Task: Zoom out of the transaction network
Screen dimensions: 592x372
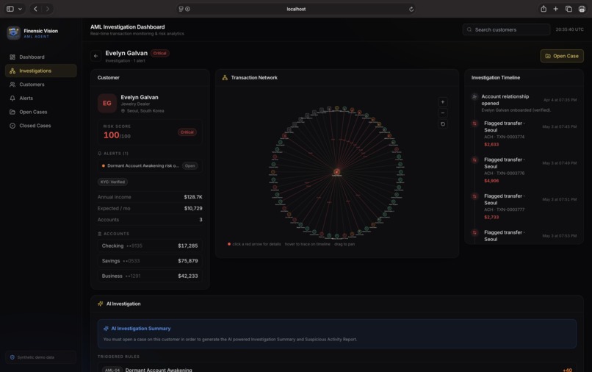Action: [x=442, y=112]
